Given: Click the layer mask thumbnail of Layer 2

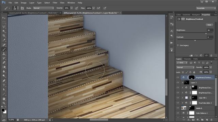Looking at the screenshot, I should [x=192, y=108].
